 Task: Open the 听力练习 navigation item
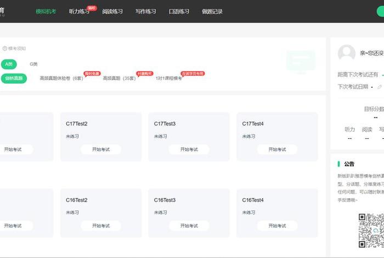79,12
